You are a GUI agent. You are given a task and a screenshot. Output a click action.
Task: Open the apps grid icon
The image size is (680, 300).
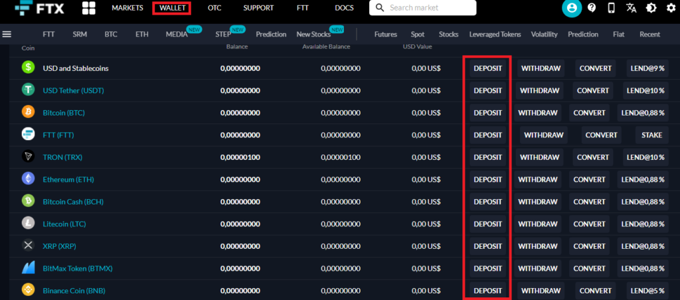pyautogui.click(x=89, y=8)
